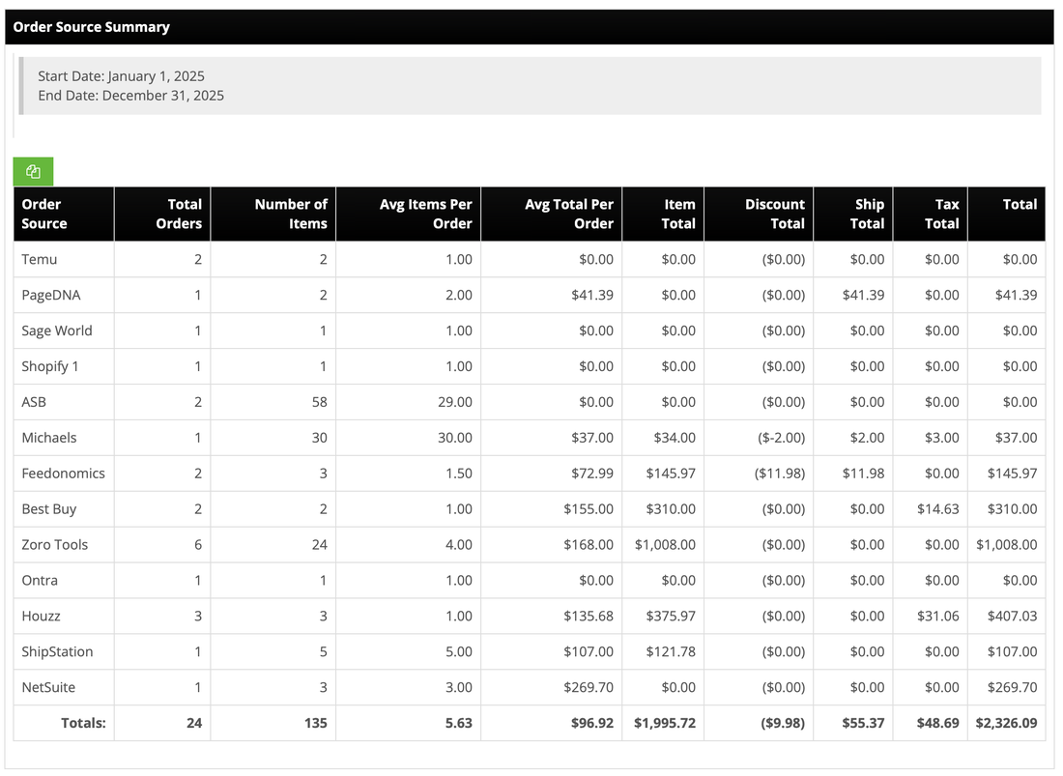Click the PageDNA order source cell
The height and width of the screenshot is (776, 1063).
click(64, 296)
